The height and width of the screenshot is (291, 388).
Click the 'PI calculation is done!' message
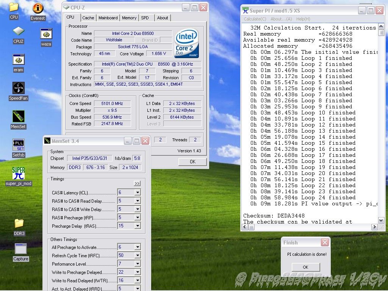click(307, 254)
